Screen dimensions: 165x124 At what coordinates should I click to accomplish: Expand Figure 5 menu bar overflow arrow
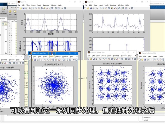pos(135,56)
